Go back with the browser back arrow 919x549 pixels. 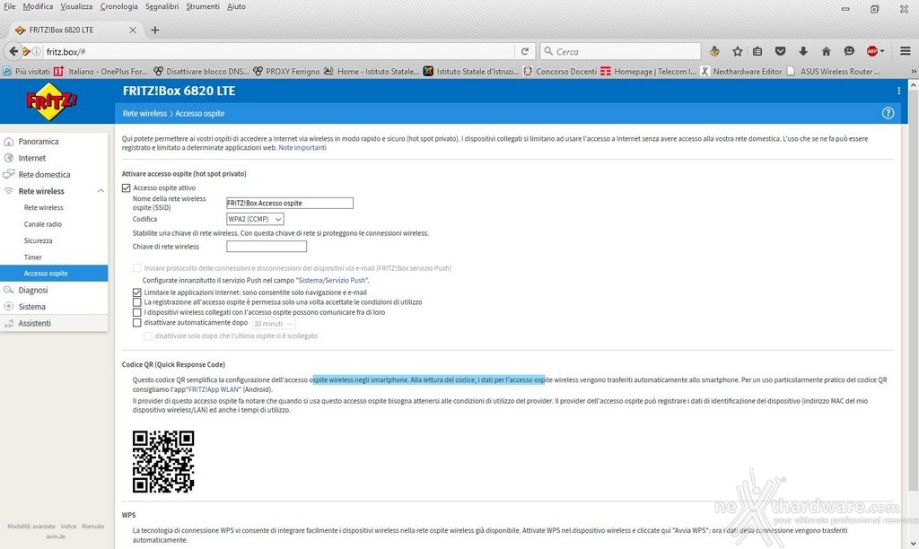pos(13,51)
